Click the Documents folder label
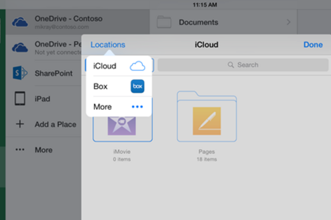 click(199, 22)
